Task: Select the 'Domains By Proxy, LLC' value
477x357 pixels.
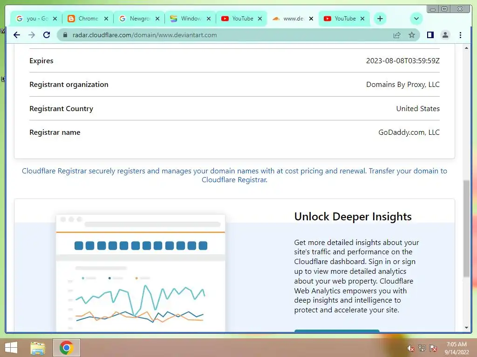Action: [x=403, y=85]
